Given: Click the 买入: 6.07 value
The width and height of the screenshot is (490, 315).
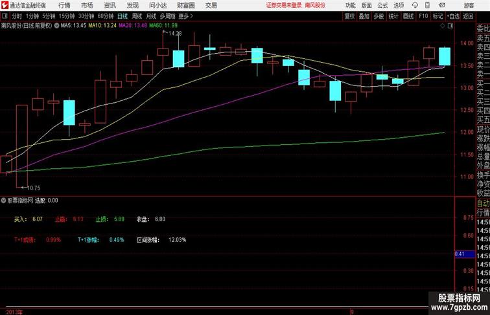Looking at the screenshot, I should (x=28, y=219).
